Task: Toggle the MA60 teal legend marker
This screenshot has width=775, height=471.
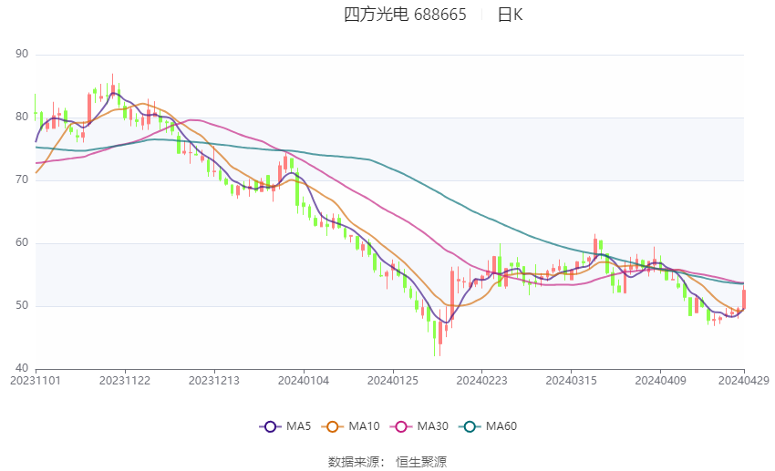Action: pos(469,426)
